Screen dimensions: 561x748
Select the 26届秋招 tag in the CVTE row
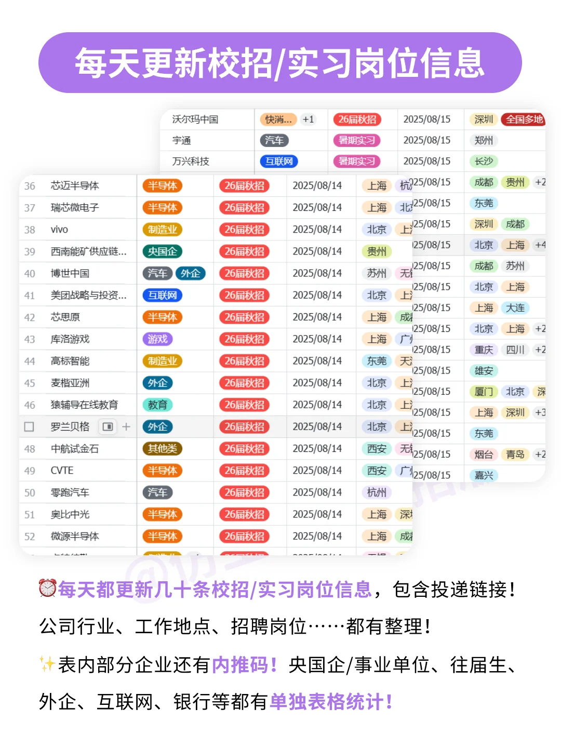click(x=244, y=471)
